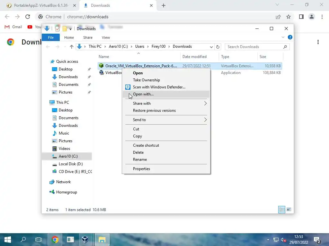Open a new Chrome tab
Screen dimensions: 329x246
(x=164, y=5)
